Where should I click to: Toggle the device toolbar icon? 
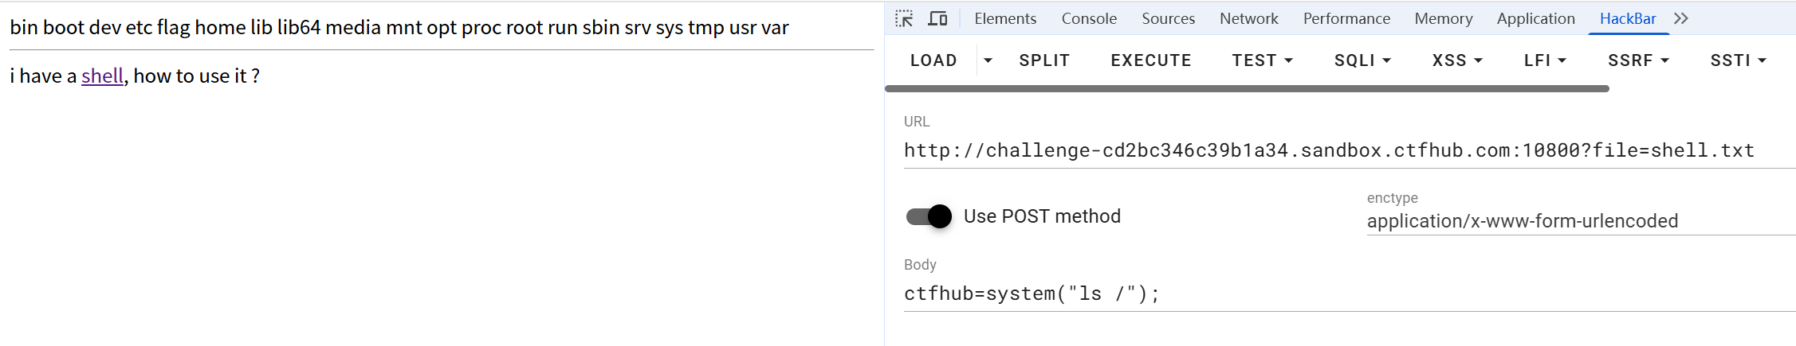(937, 18)
